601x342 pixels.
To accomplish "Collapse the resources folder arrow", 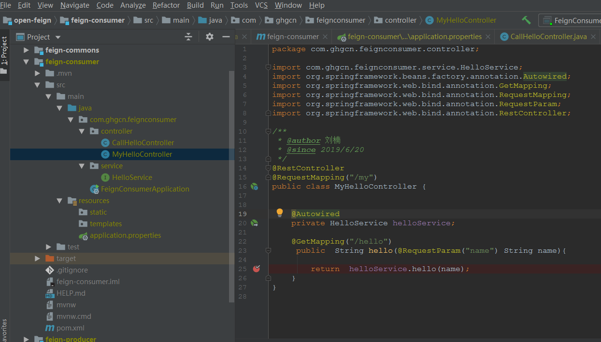I will (60, 201).
